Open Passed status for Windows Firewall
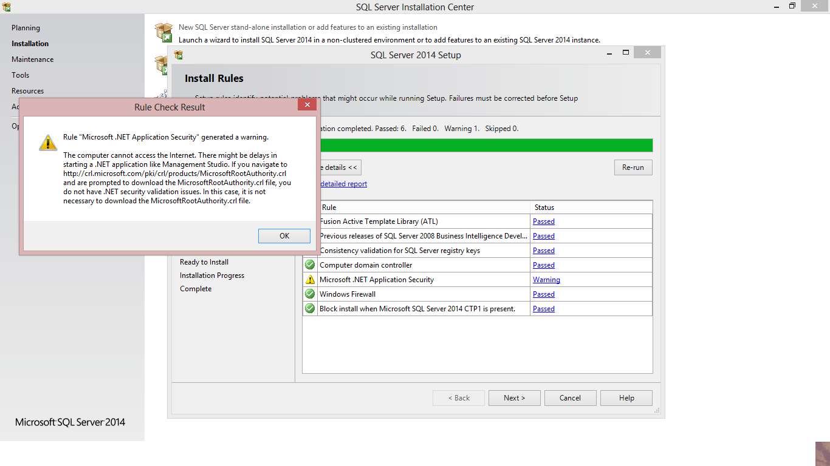Image resolution: width=830 pixels, height=466 pixels. 544,294
